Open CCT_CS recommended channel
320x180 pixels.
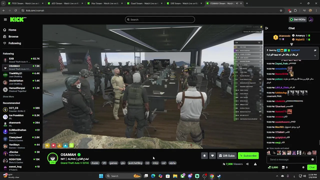pos(21,109)
